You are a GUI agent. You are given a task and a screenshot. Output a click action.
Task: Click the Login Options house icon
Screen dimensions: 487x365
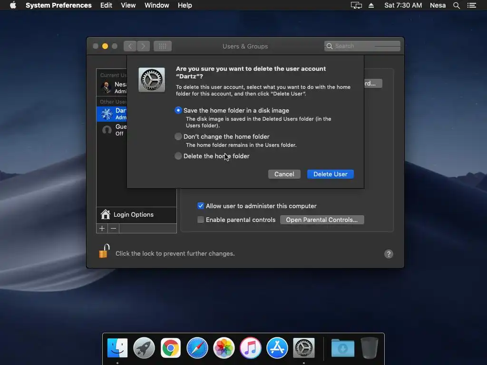[x=105, y=214]
